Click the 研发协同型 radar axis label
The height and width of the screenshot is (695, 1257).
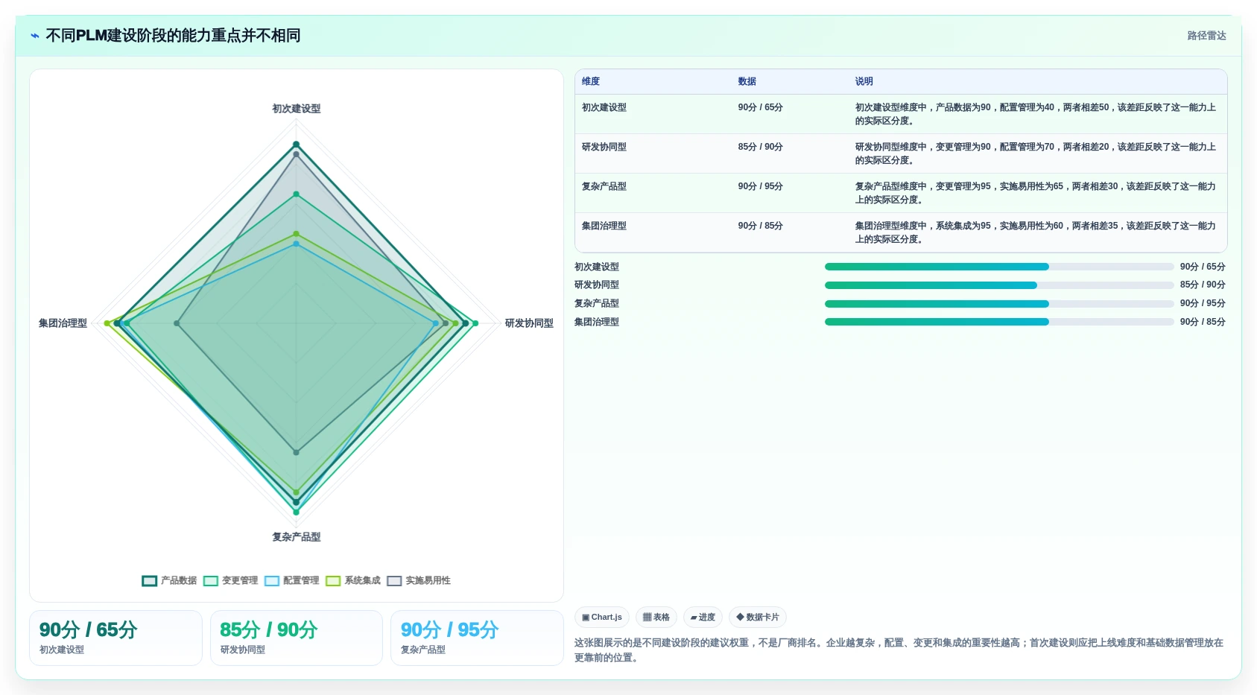(x=529, y=323)
